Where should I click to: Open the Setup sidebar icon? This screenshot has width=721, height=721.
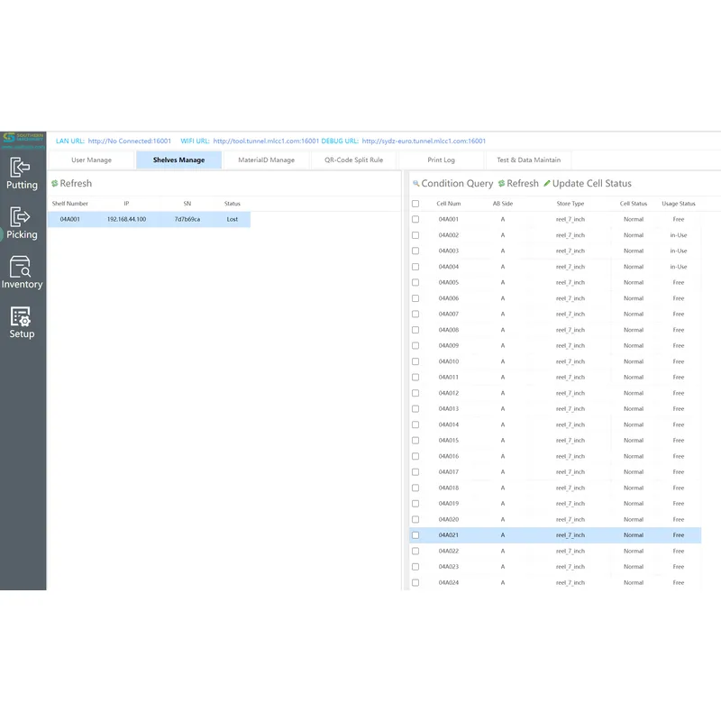click(22, 322)
